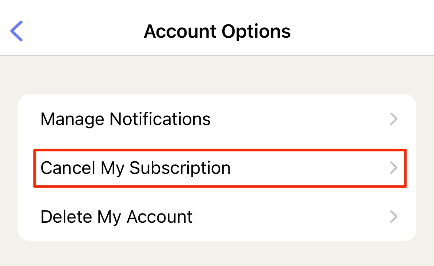The width and height of the screenshot is (434, 266).
Task: Open Delete My Account option
Action: click(x=217, y=216)
